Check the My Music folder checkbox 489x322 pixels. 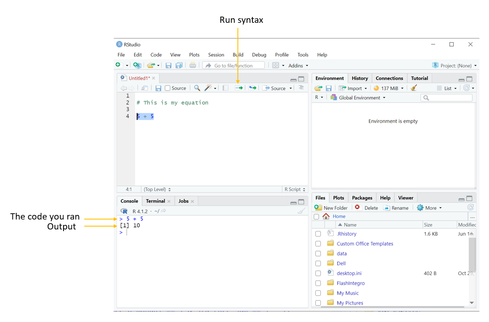pos(318,293)
